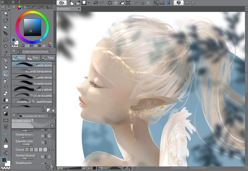
Task: Select the Airbrush tool
Action: click(x=6, y=80)
